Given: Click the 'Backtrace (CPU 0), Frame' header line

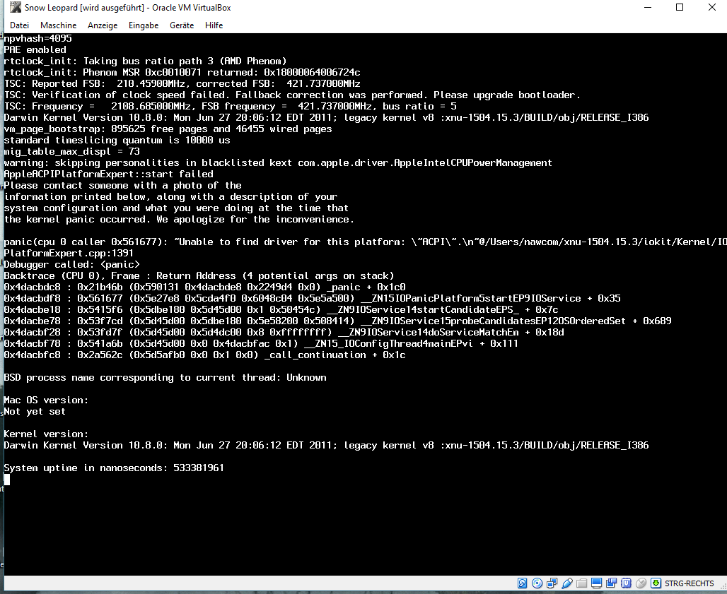Looking at the screenshot, I should [199, 276].
